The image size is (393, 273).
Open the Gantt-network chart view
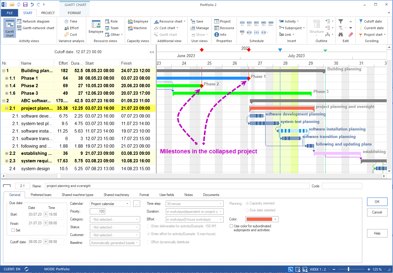36,28
